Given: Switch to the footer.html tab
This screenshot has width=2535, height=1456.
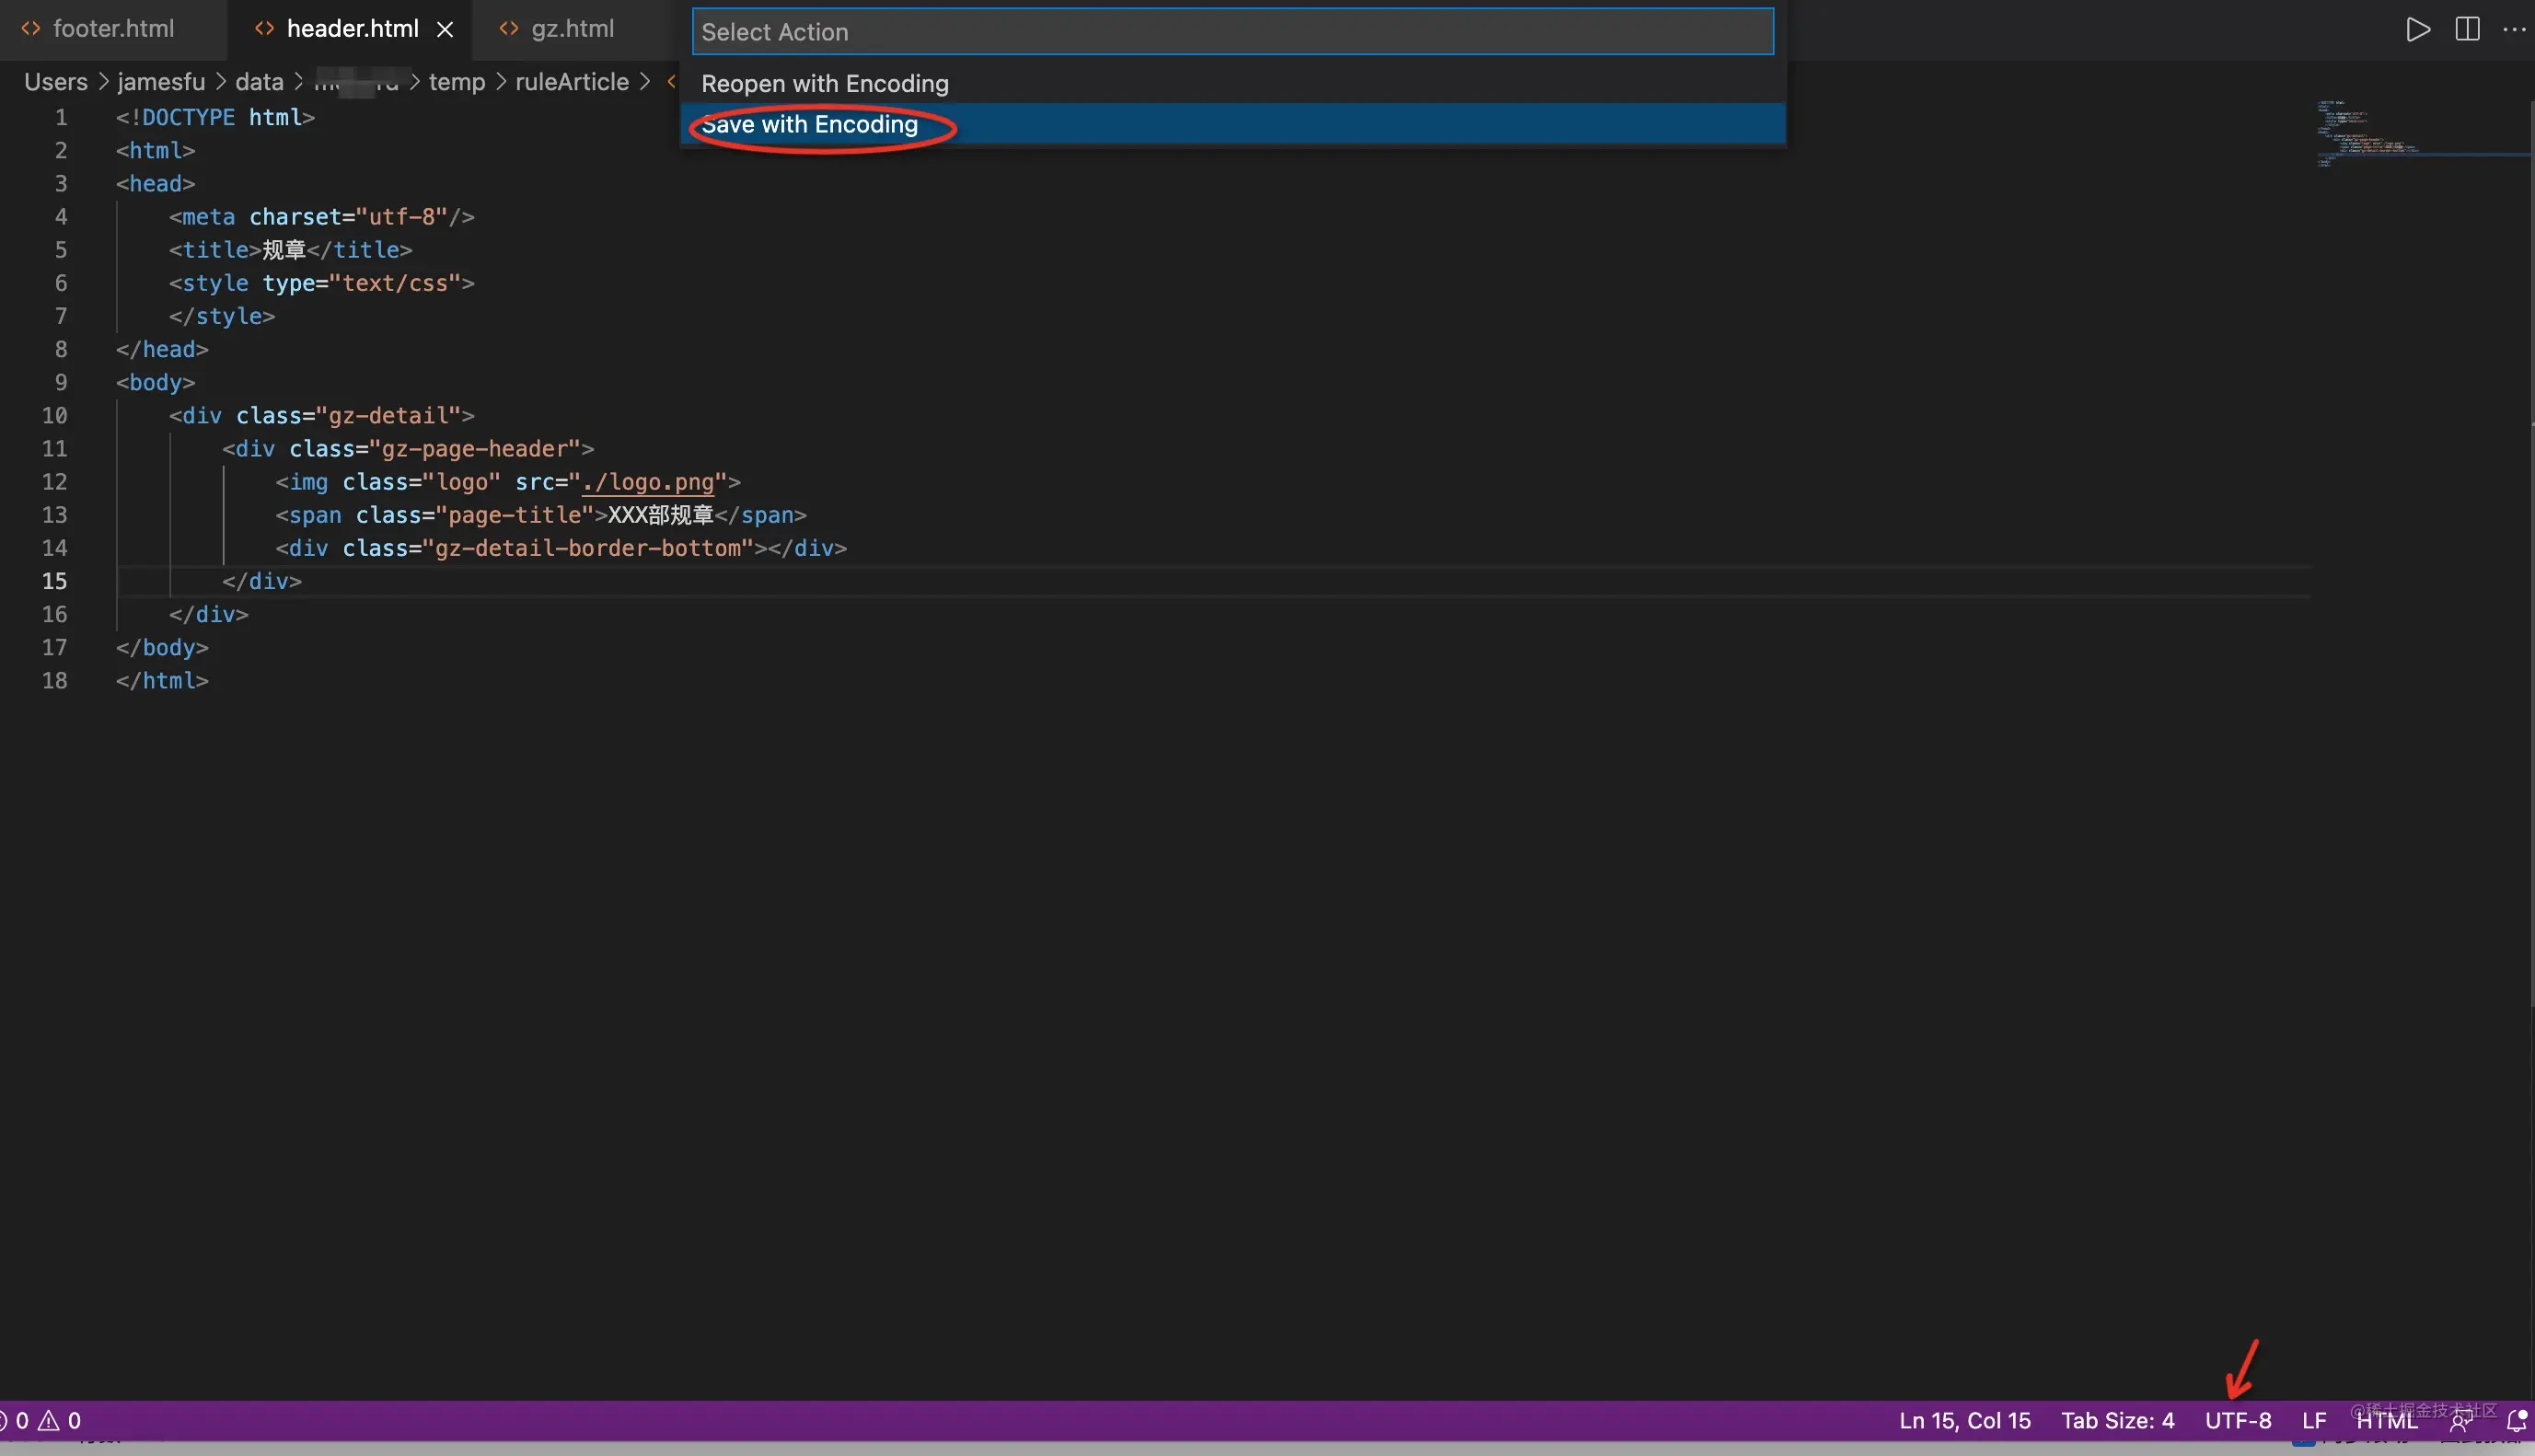Looking at the screenshot, I should pyautogui.click(x=113, y=29).
